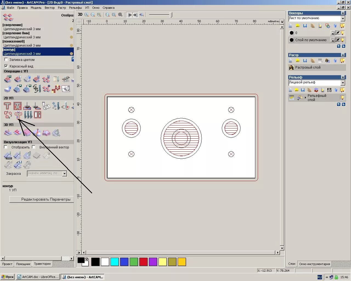
Task: Click the 3D rest machining magnifier icon
Action: (x=56, y=133)
